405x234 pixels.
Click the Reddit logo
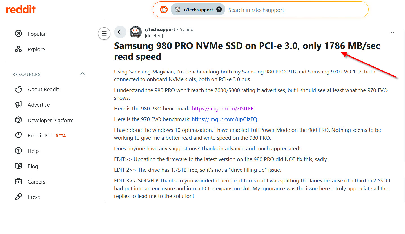(x=21, y=10)
